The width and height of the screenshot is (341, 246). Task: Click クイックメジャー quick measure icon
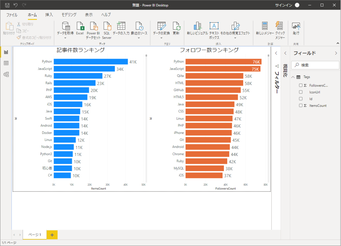[279, 26]
